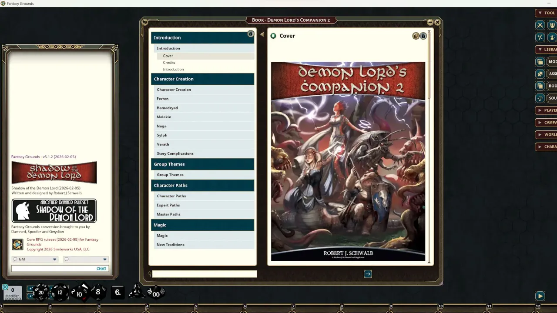Click the Modifier box showing 0
557x313 pixels.
tap(13, 292)
